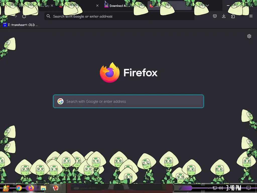This screenshot has width=257, height=193.
Task: Show the Downloads panel arrow icon
Action: (x=224, y=16)
